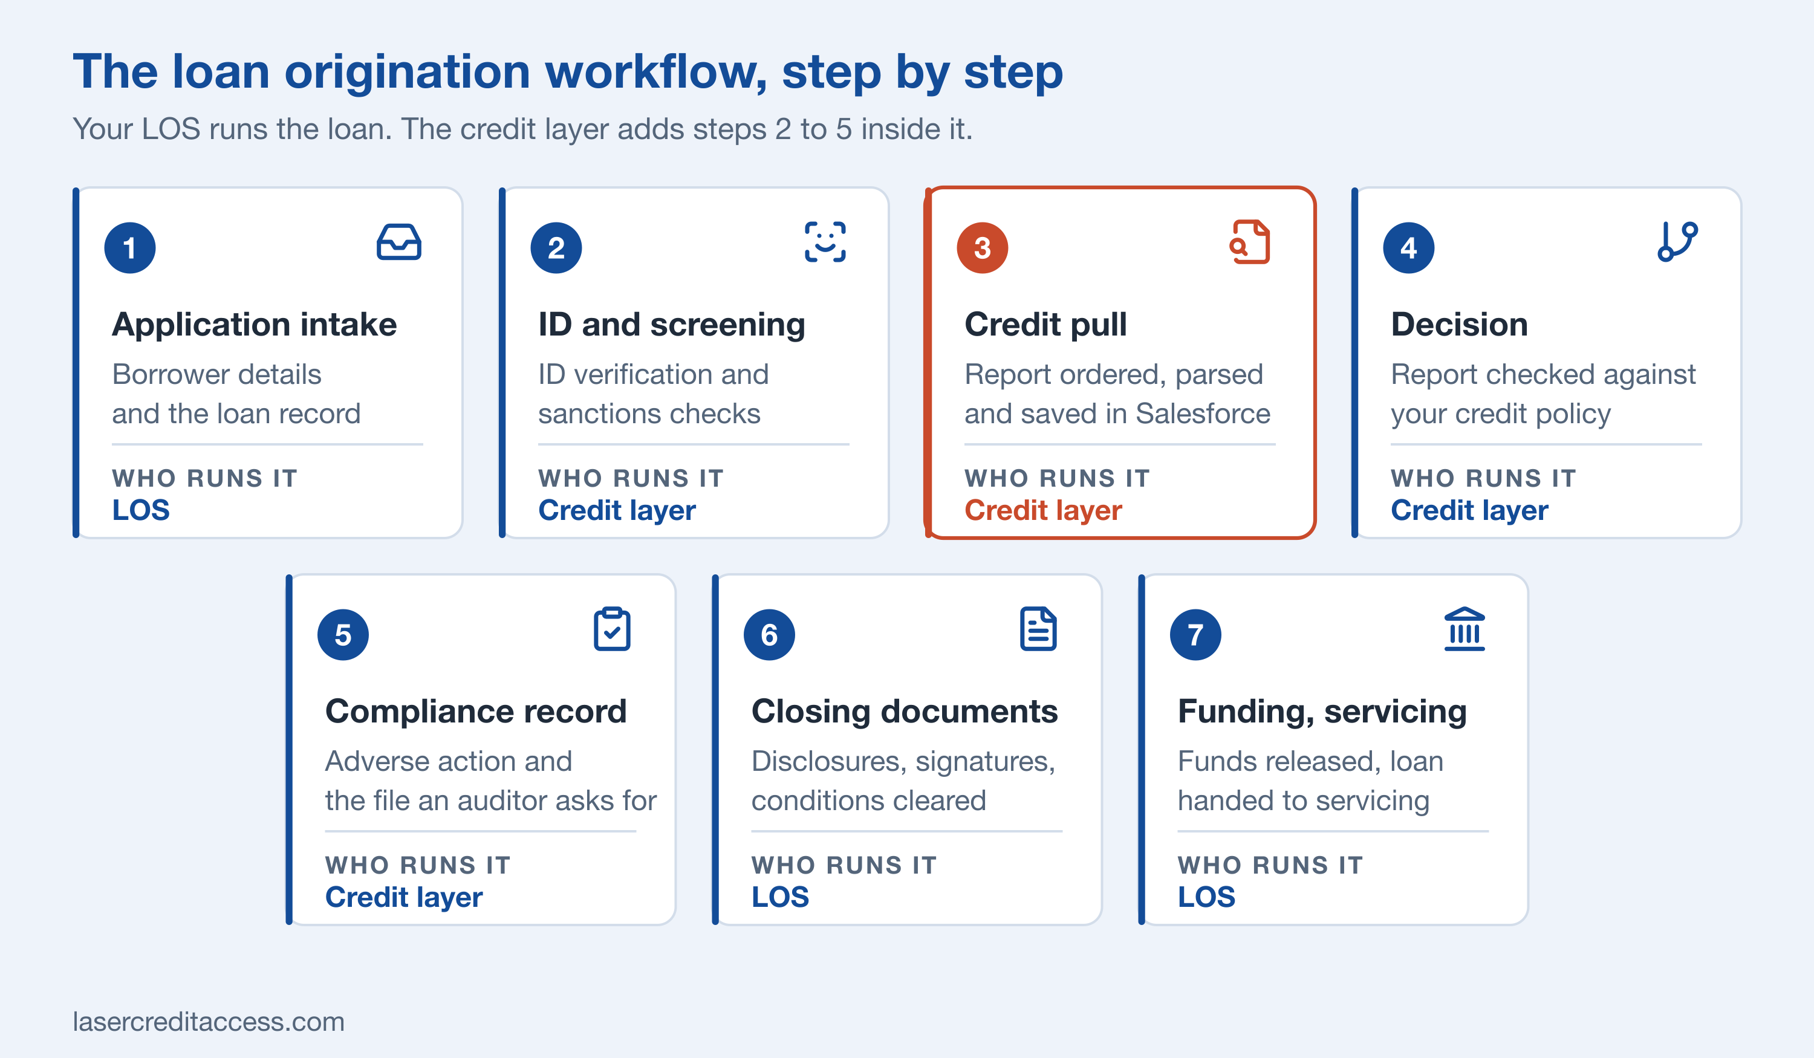Click "Credit layer" under Decision
The height and width of the screenshot is (1058, 1814).
pos(1469,510)
